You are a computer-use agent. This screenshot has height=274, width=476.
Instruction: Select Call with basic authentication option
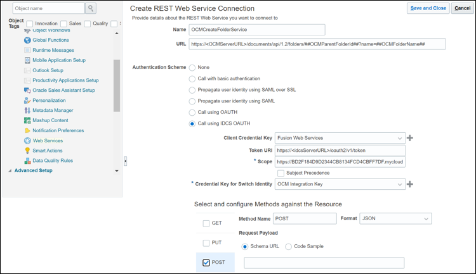(x=192, y=79)
